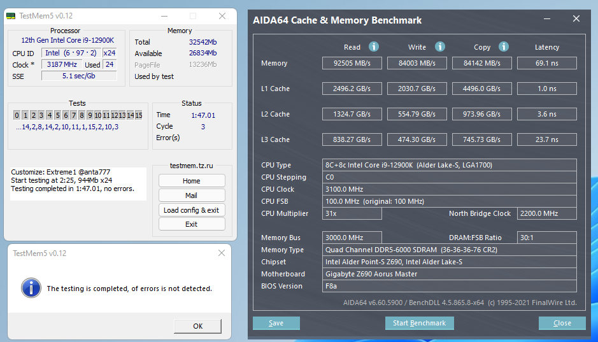Click DRAM:FSB Ratio 30:1 field
This screenshot has height=342, width=598.
point(547,238)
